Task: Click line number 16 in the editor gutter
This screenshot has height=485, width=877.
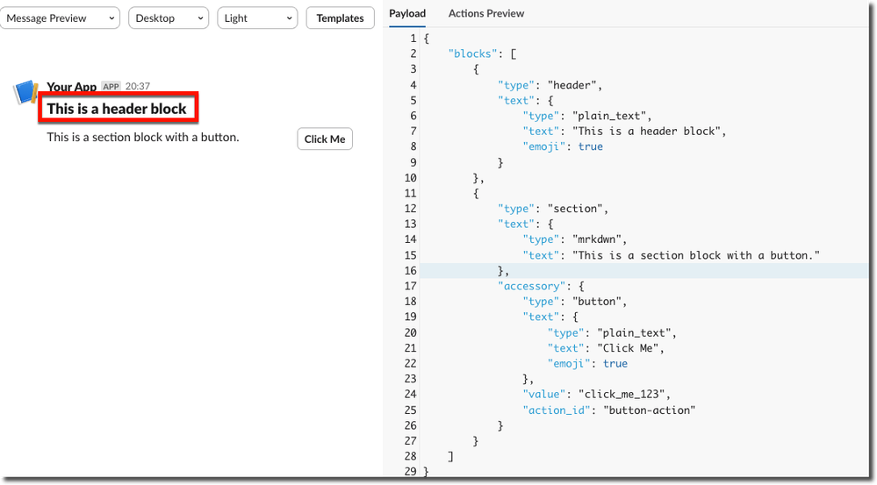Action: (x=411, y=271)
